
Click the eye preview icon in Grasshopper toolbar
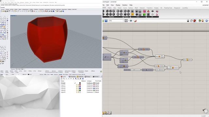click(131, 21)
